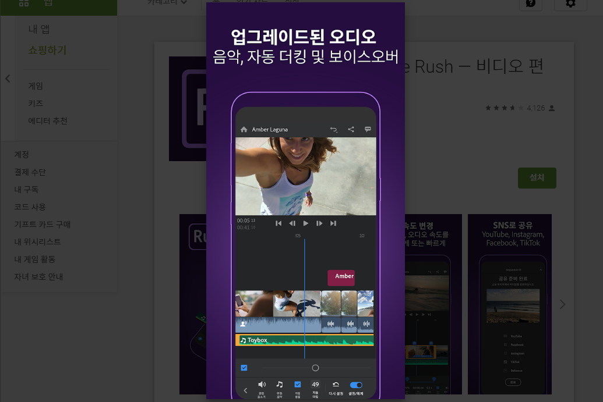Click the share icon in the phone header
The width and height of the screenshot is (603, 402).
point(351,129)
